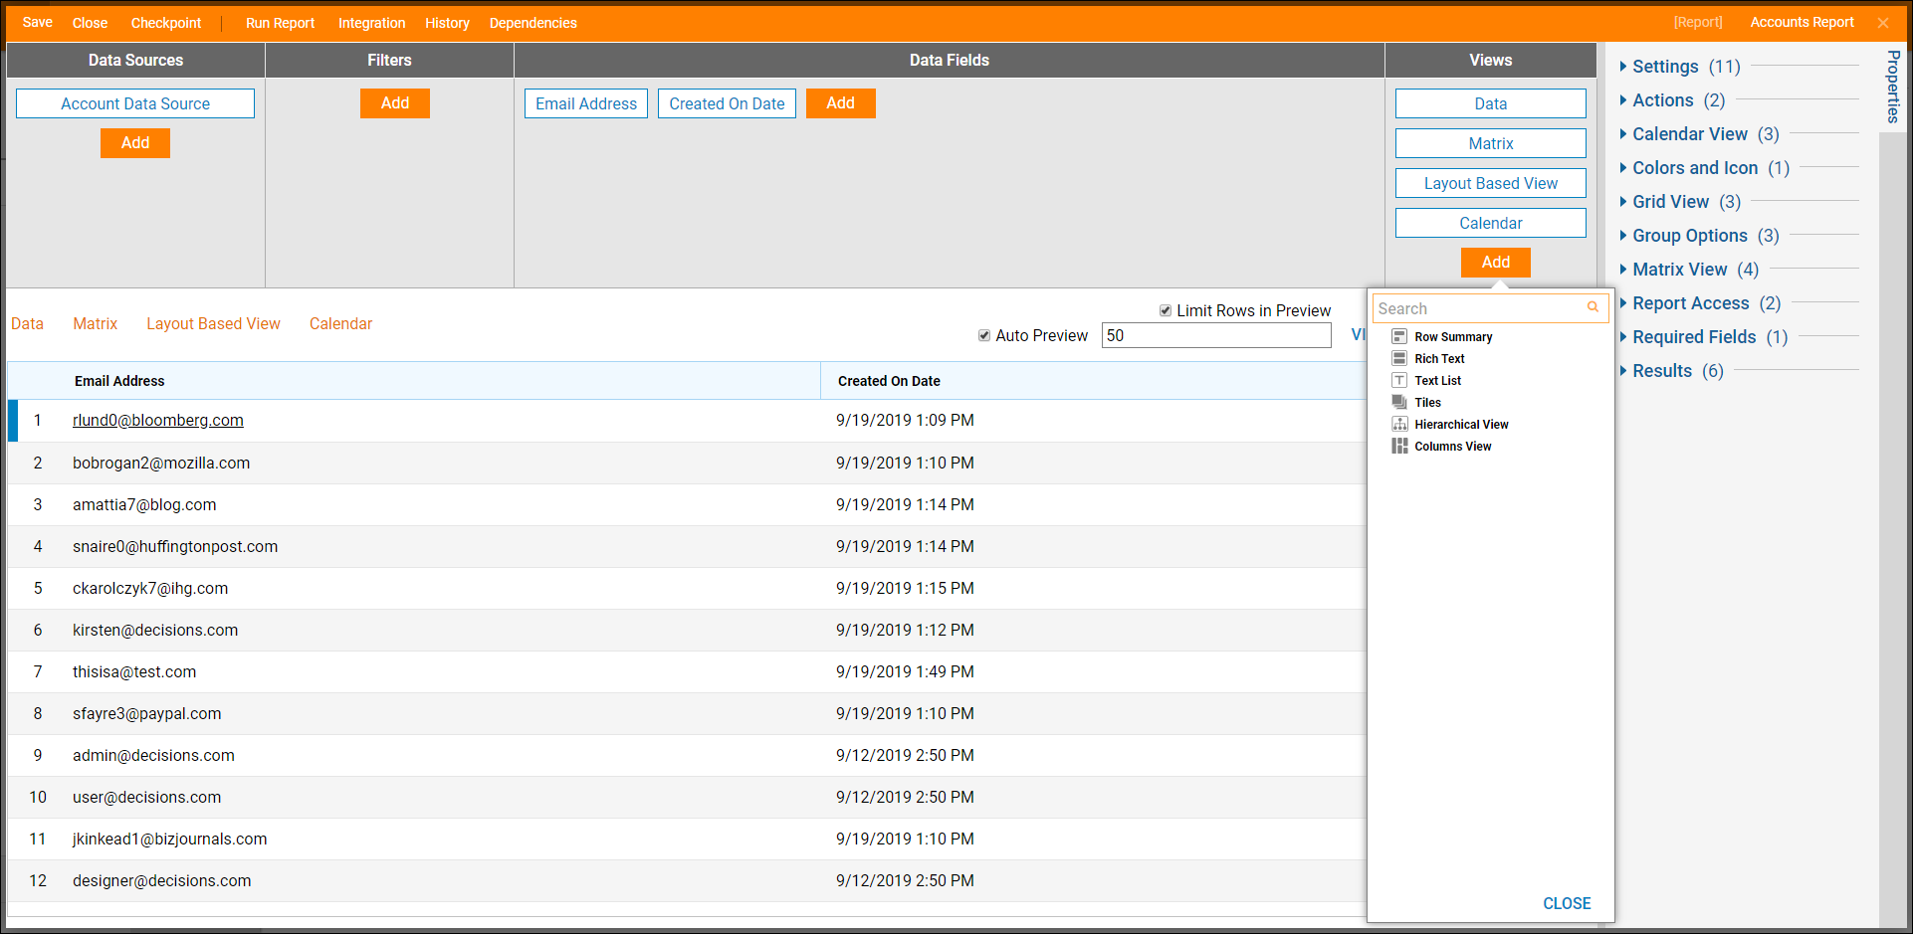The width and height of the screenshot is (1913, 934).
Task: Select the designer@decisions.com row
Action: tap(687, 880)
